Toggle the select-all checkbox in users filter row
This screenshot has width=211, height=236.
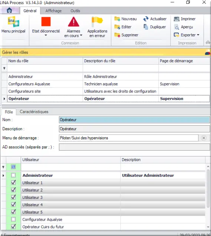point(13,167)
